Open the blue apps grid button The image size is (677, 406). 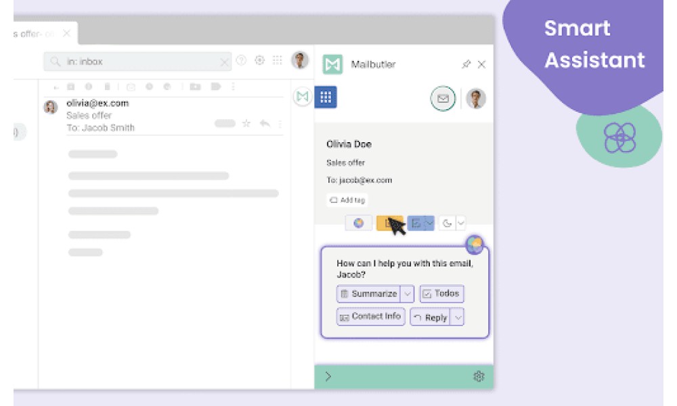(x=326, y=97)
